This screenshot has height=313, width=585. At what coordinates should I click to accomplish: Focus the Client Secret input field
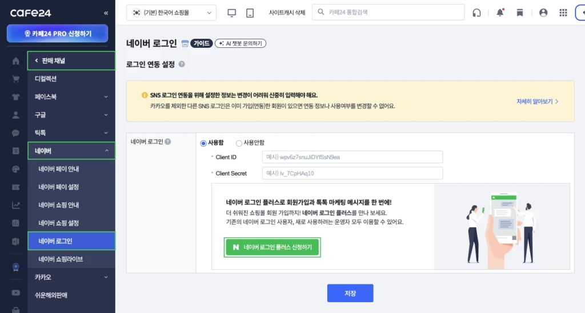point(352,173)
